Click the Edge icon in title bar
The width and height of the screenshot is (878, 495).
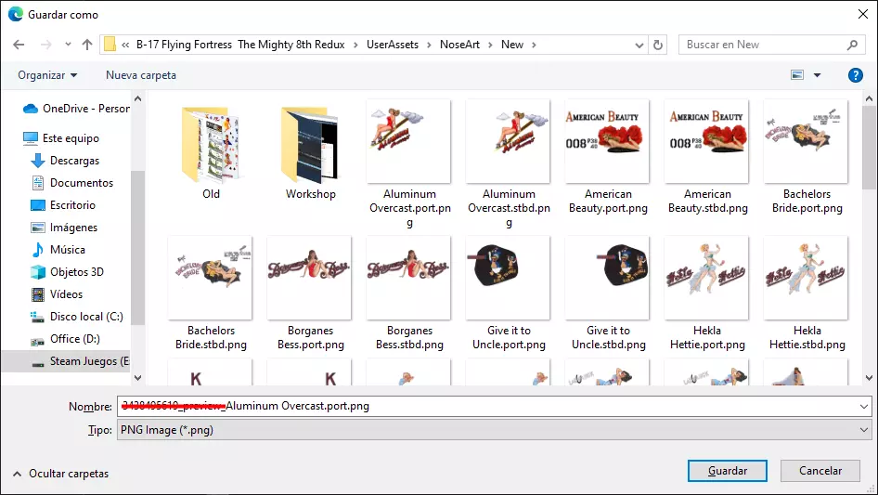[x=15, y=14]
